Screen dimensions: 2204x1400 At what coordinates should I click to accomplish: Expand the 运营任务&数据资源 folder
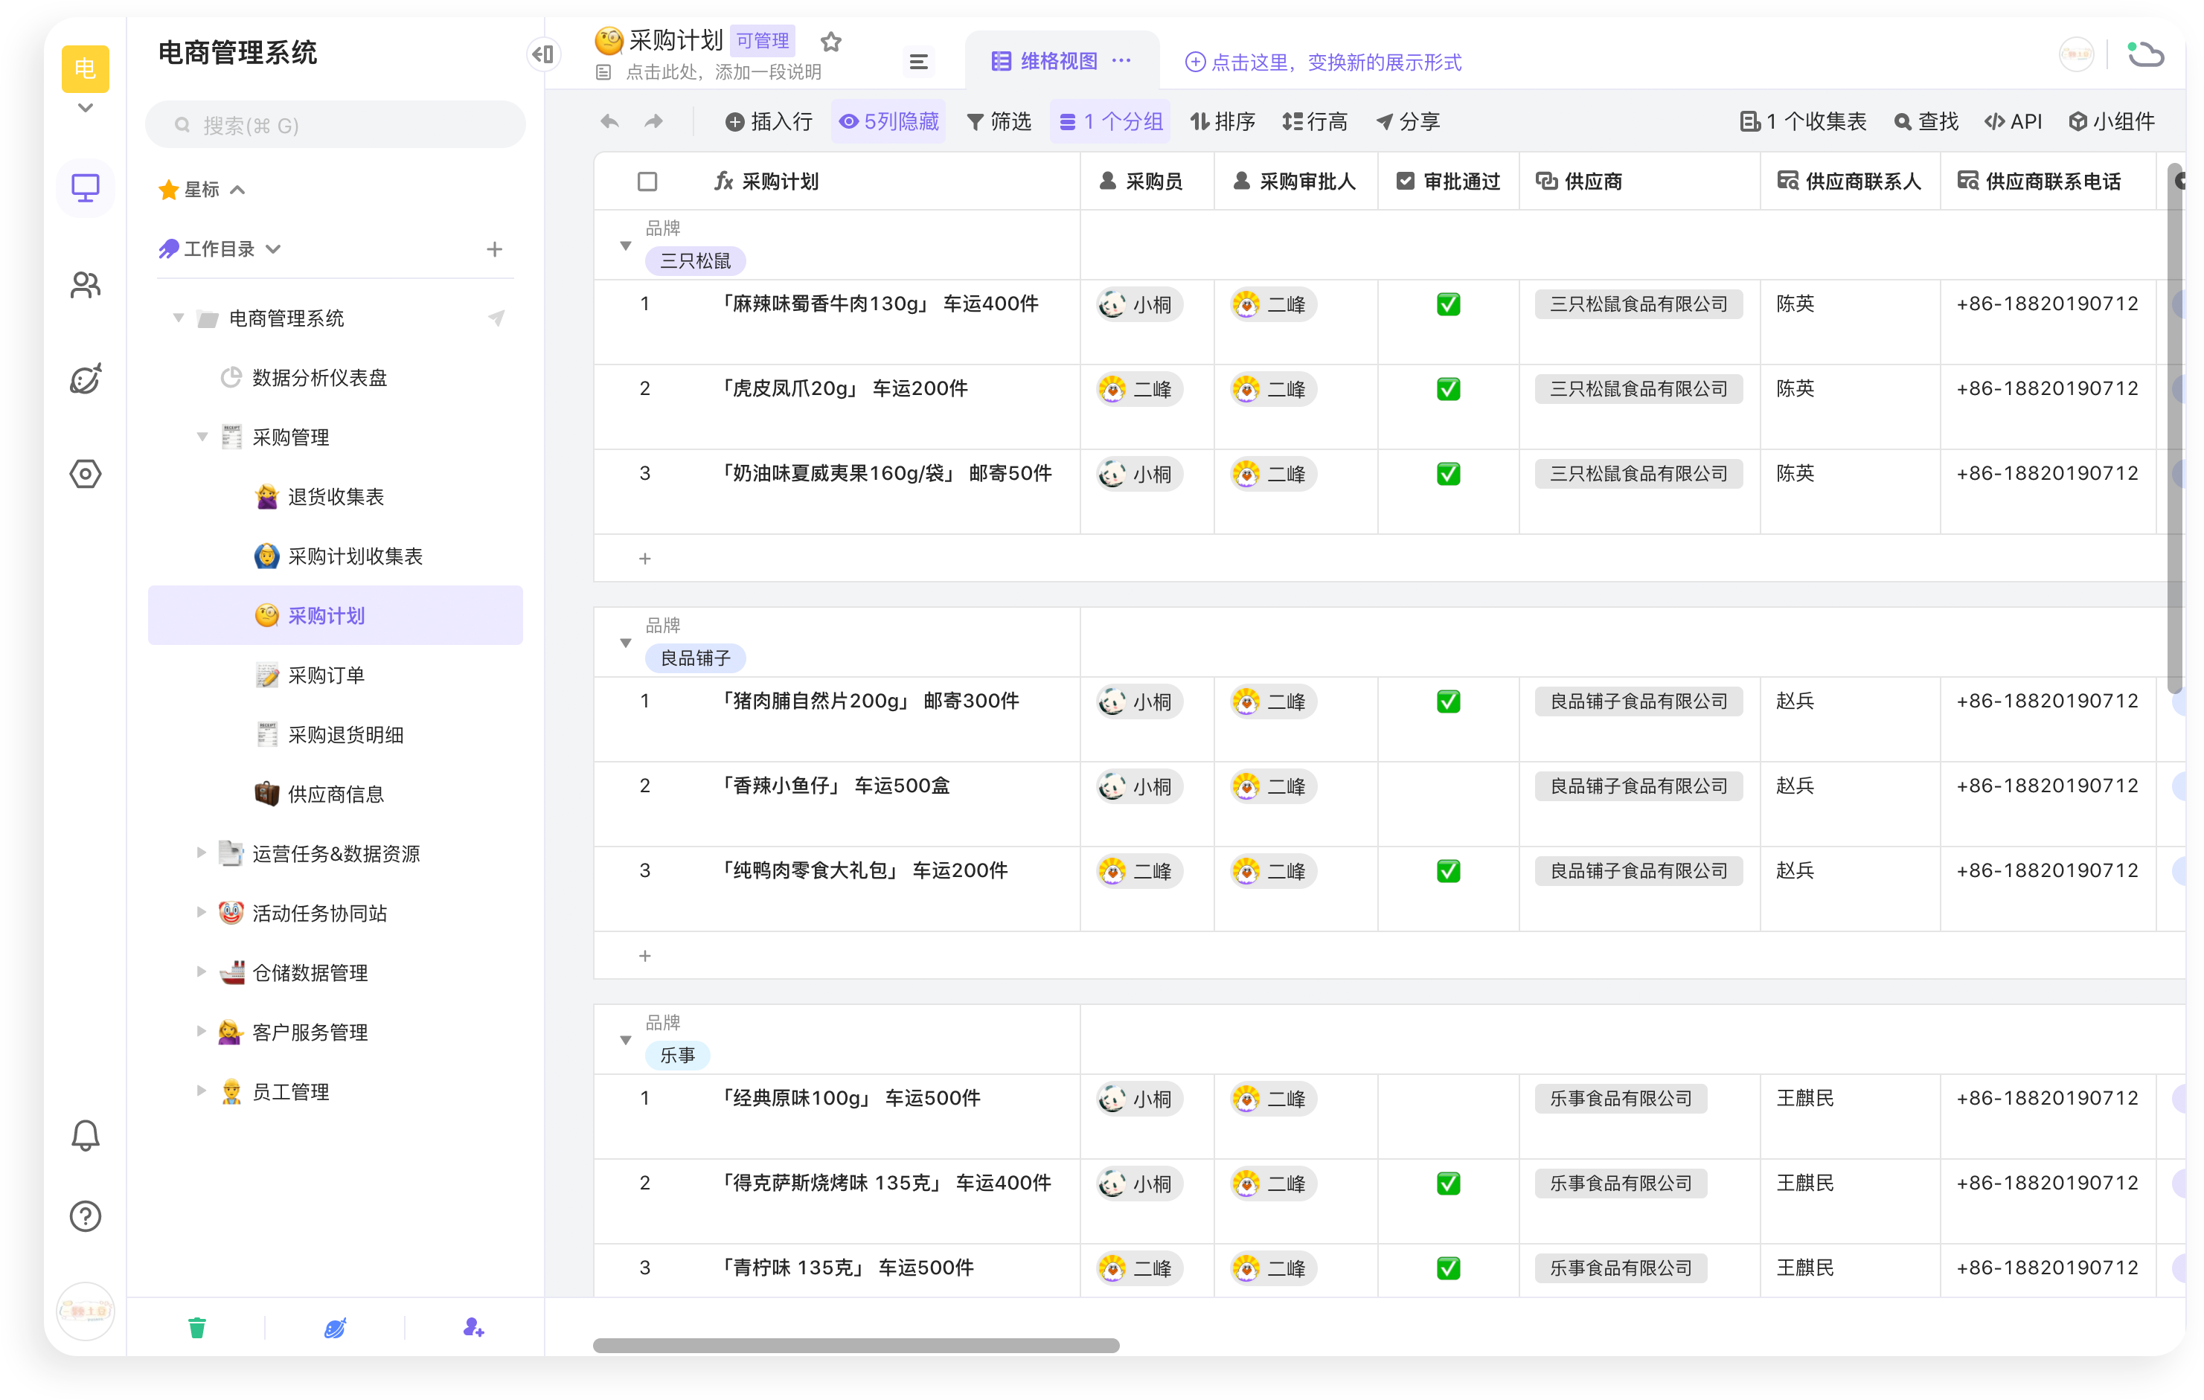click(x=202, y=852)
